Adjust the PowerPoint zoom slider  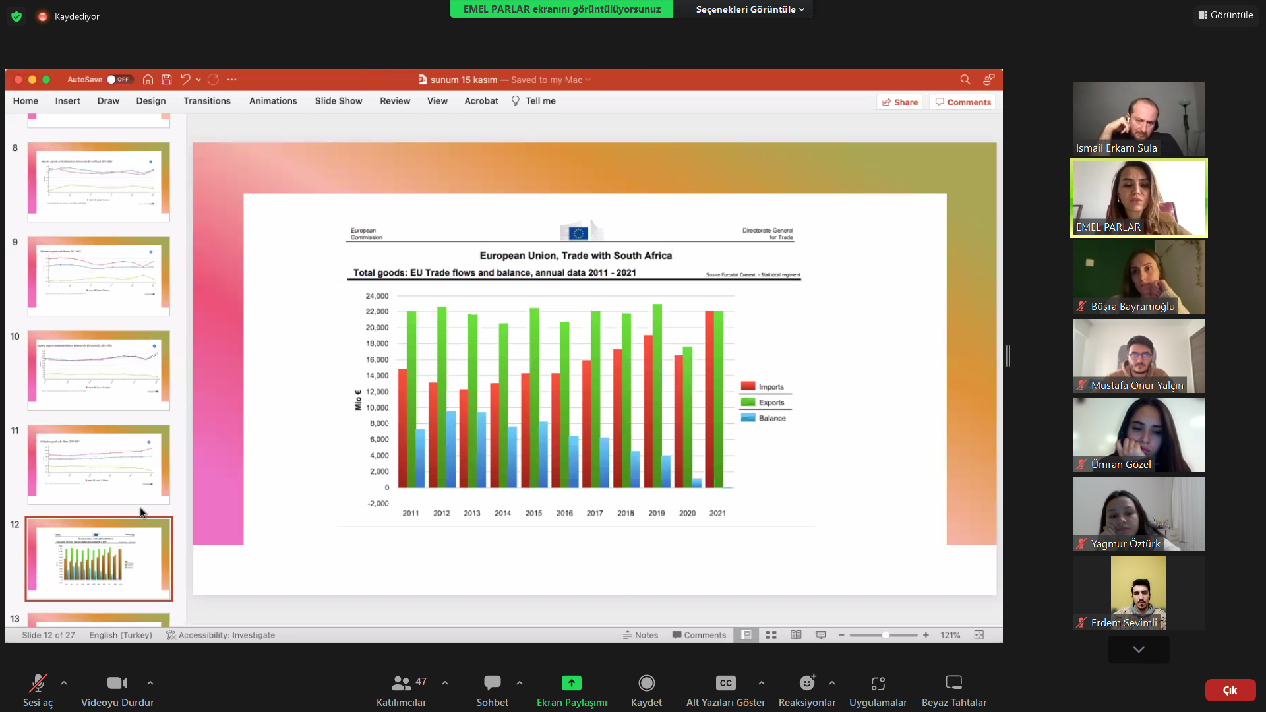tap(886, 635)
